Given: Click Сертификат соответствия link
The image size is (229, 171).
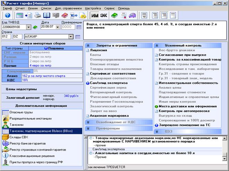Looking at the screenshot, I should pos(113,73).
